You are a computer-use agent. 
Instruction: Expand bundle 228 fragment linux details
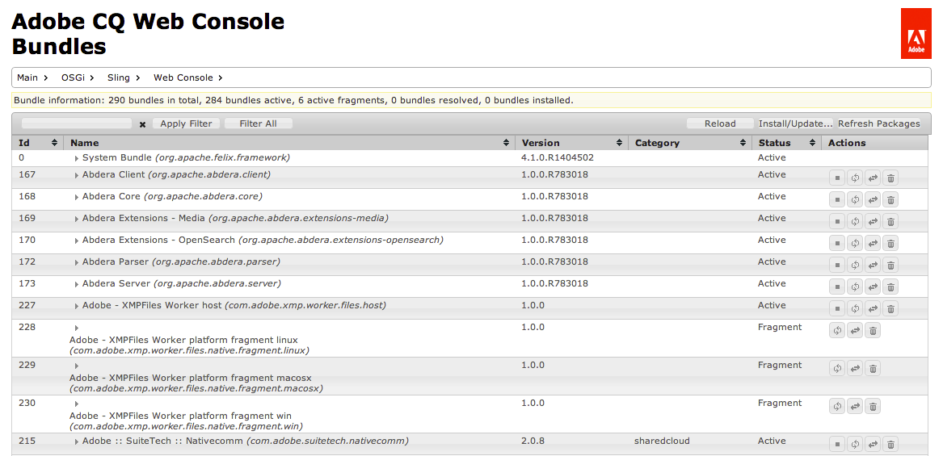tap(77, 328)
